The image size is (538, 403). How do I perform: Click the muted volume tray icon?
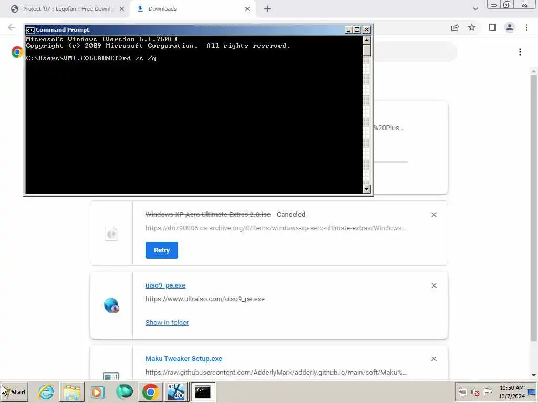475,392
